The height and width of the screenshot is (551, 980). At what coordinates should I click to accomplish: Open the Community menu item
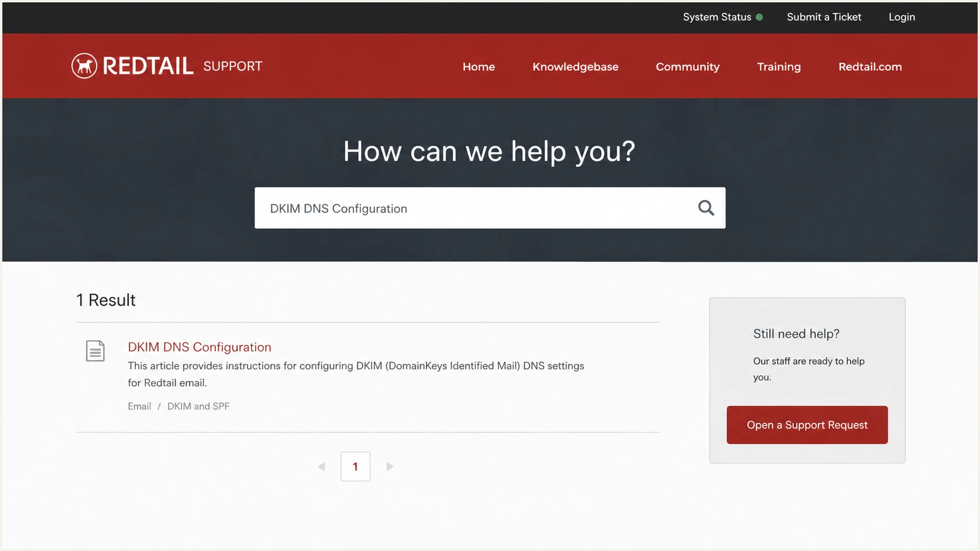point(688,67)
